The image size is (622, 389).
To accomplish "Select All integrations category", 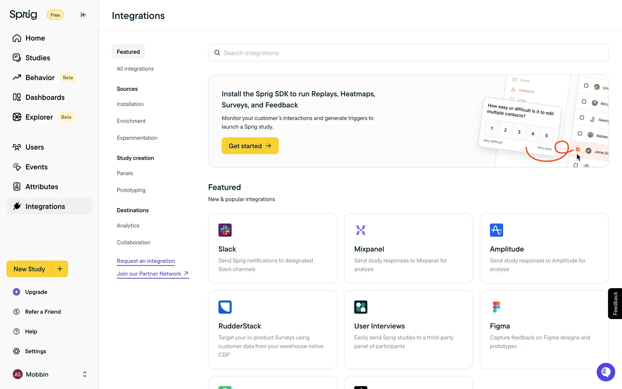I will pos(135,69).
